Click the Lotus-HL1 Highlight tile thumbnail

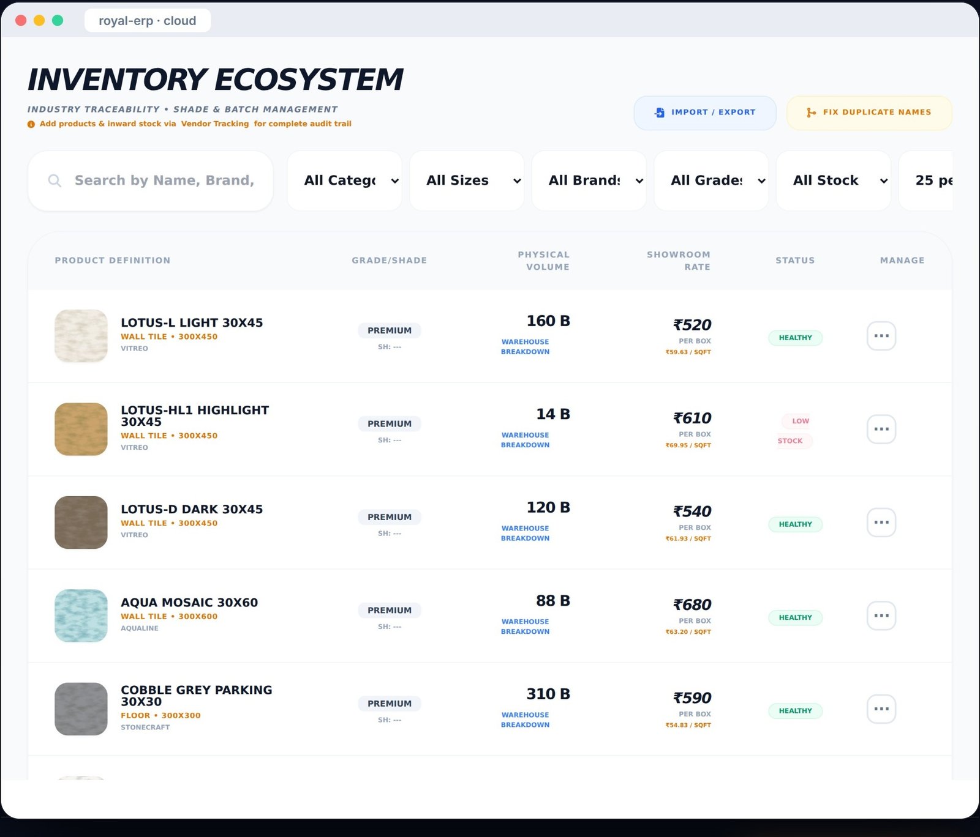point(81,429)
